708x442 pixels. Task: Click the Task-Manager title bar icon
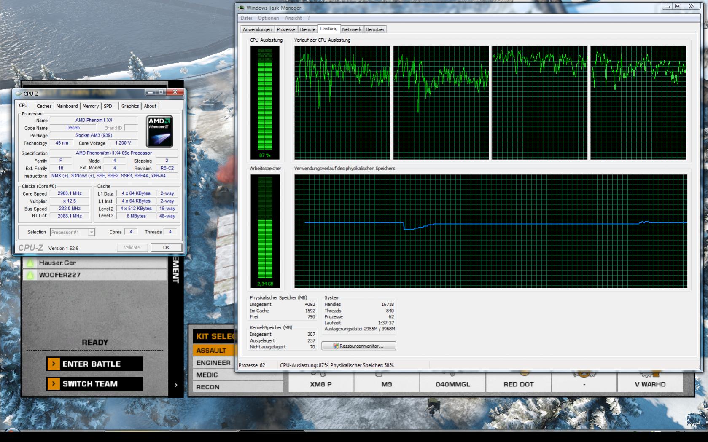[241, 8]
